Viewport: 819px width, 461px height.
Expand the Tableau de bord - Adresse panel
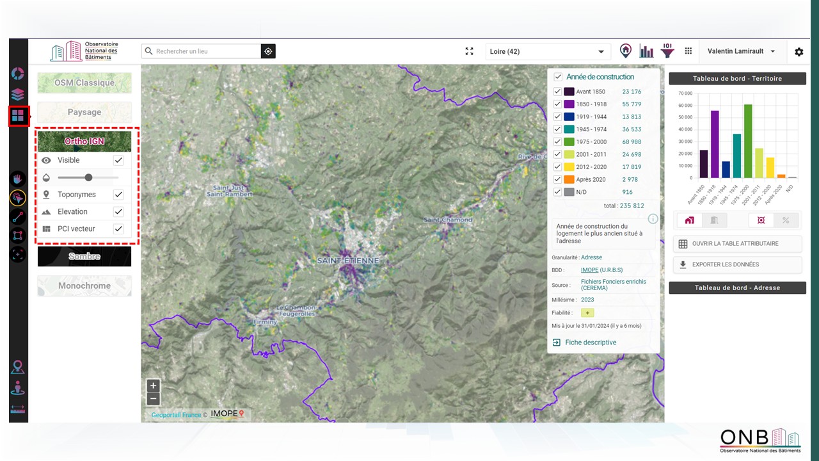pyautogui.click(x=737, y=288)
